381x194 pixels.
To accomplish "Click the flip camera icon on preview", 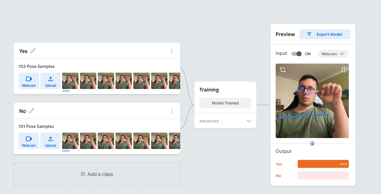I will pos(344,70).
